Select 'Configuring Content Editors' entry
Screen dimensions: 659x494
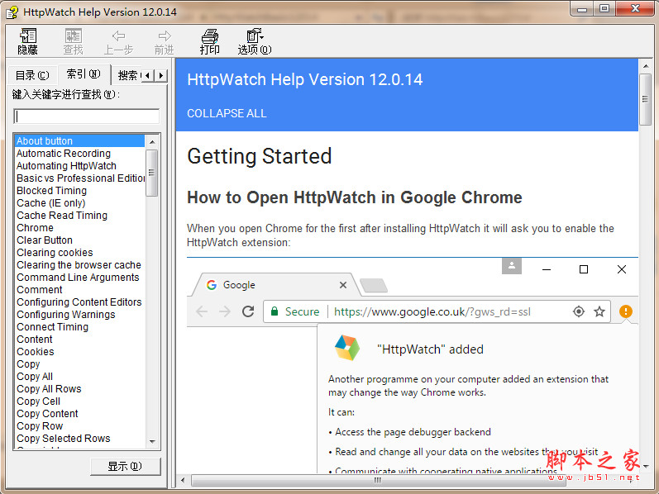pos(79,302)
